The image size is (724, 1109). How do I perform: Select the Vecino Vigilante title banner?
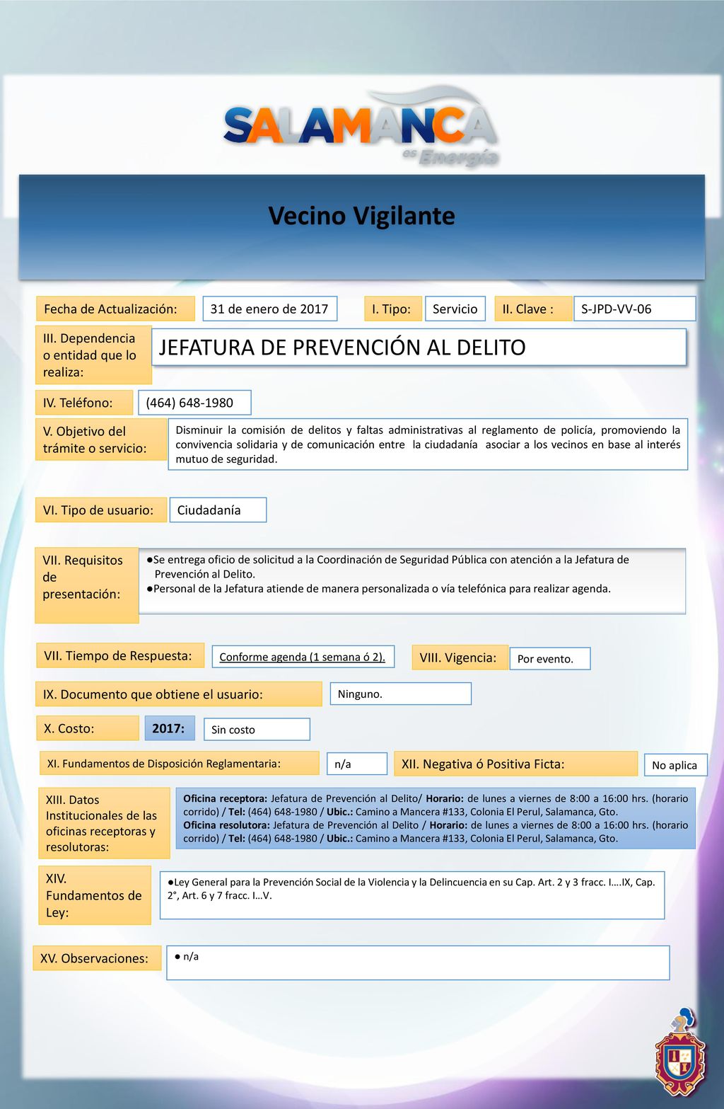click(x=361, y=226)
